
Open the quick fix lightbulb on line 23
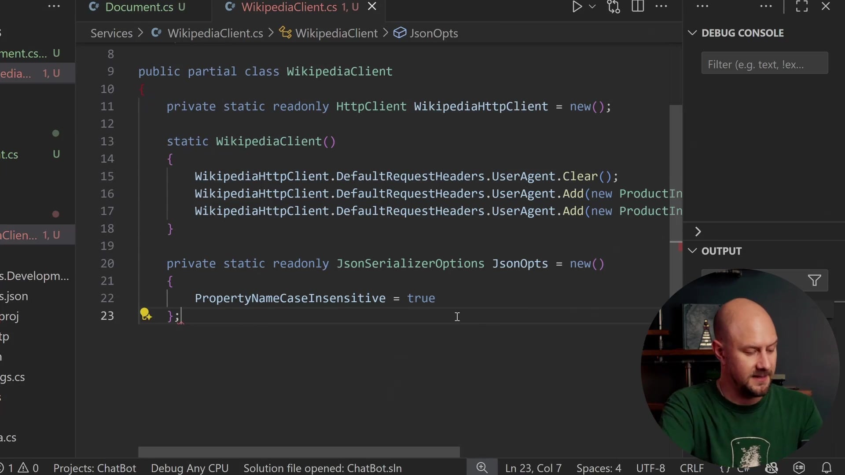point(146,315)
